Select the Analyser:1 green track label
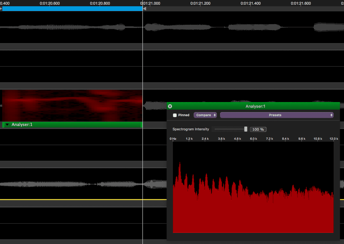This screenshot has width=344, height=244. click(x=72, y=124)
